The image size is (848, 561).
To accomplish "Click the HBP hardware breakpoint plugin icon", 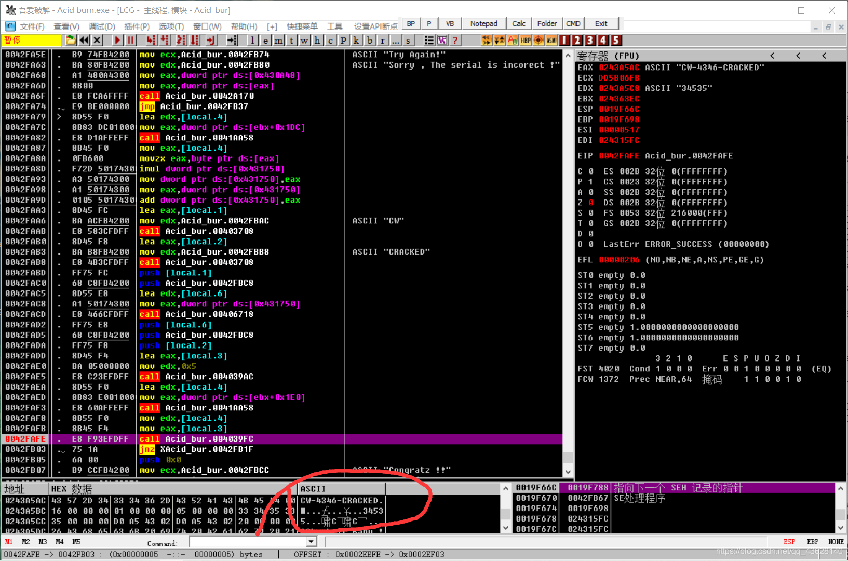I will tap(526, 40).
